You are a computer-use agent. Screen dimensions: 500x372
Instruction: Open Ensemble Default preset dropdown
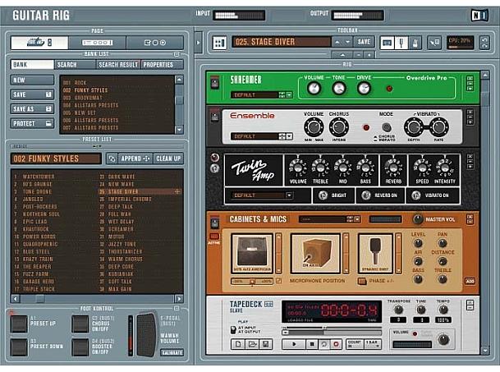(289, 136)
